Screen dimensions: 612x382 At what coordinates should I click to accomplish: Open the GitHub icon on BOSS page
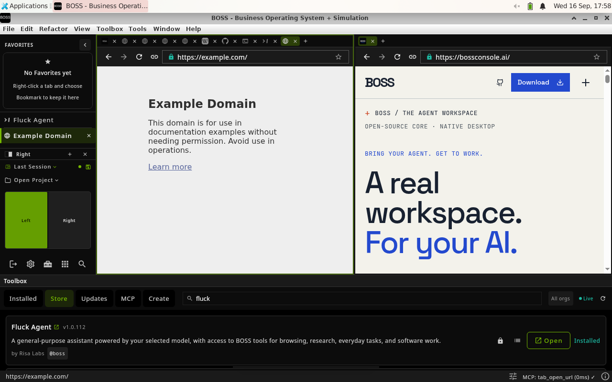tap(500, 83)
